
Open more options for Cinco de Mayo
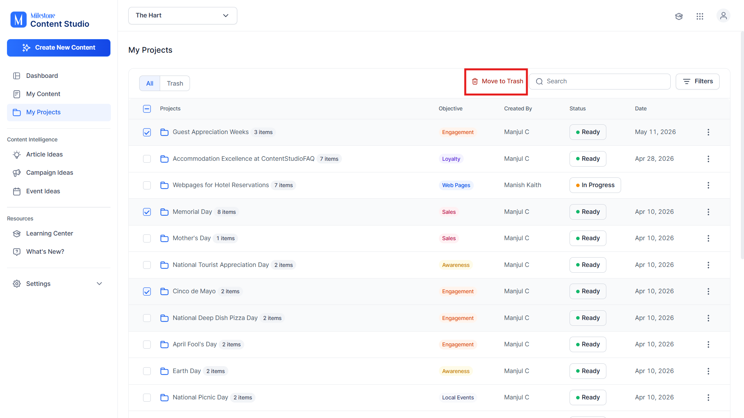(x=708, y=291)
